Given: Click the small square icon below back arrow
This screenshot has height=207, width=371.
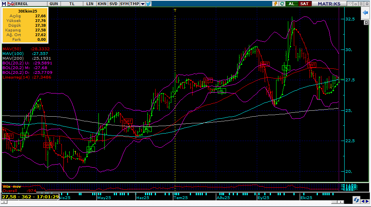Looking at the screenshot, I should [366, 22].
